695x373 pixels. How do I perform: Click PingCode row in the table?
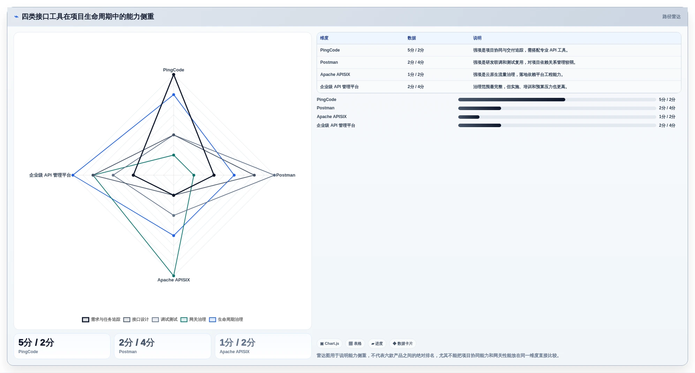tap(499, 50)
